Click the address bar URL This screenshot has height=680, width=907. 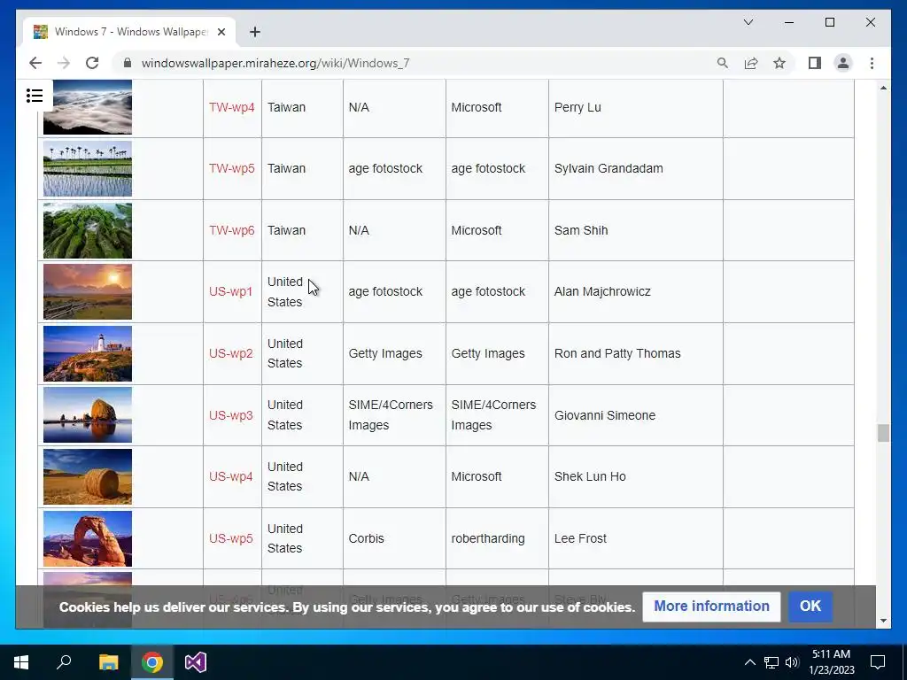pos(275,63)
